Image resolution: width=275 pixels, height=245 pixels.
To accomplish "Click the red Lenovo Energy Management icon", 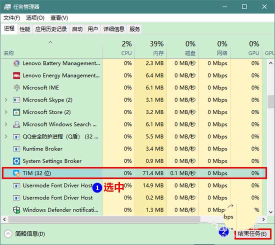I will [16, 75].
